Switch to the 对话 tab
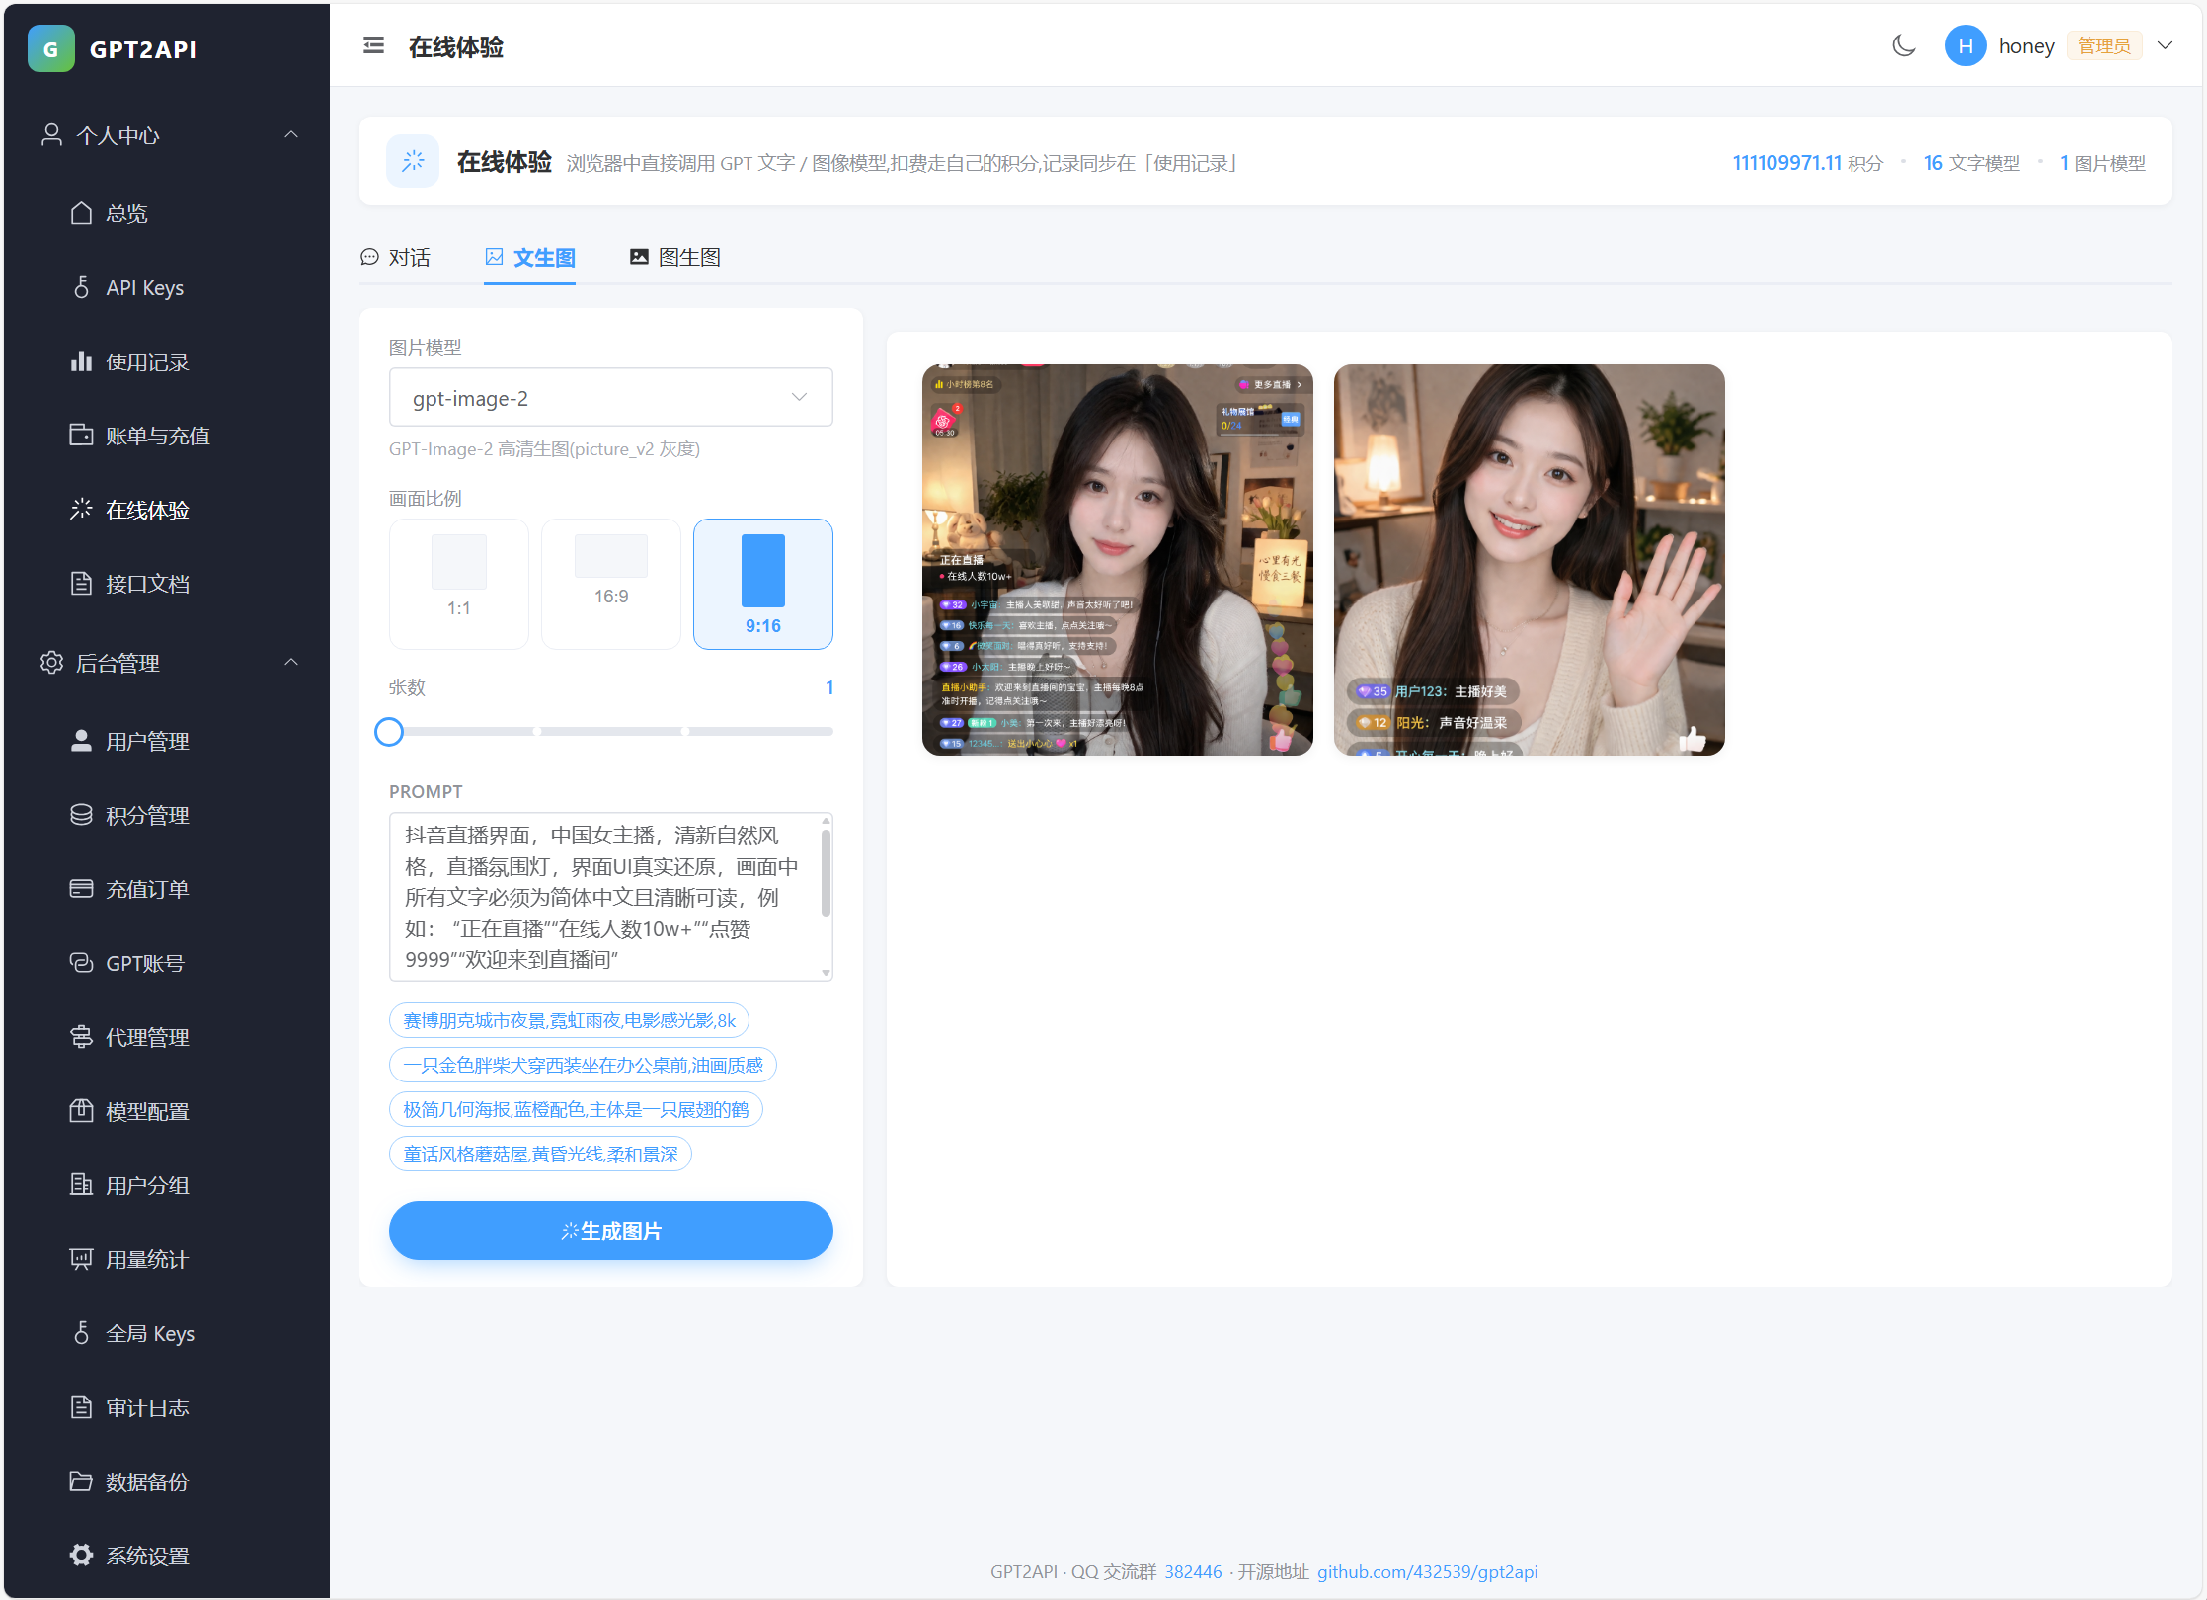The image size is (2207, 1600). pos(396,257)
